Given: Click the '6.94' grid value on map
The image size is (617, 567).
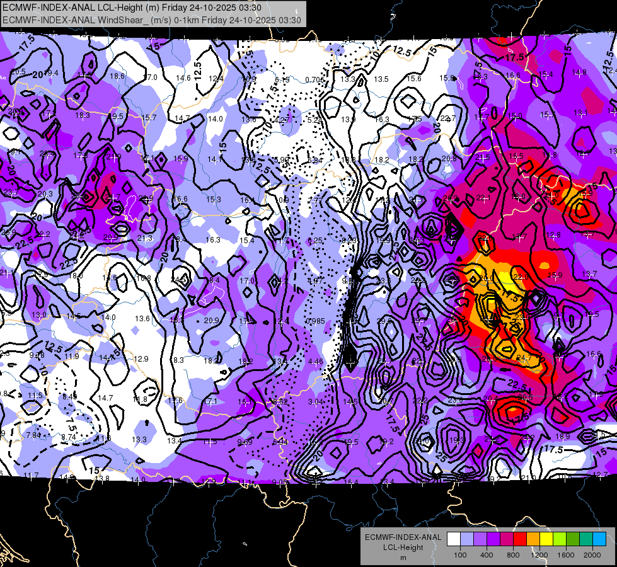Looking at the screenshot, I should tap(280, 442).
